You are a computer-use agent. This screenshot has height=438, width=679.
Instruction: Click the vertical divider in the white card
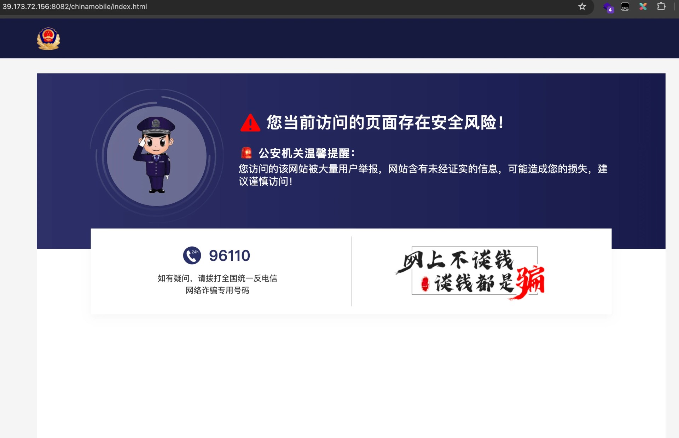(x=351, y=271)
